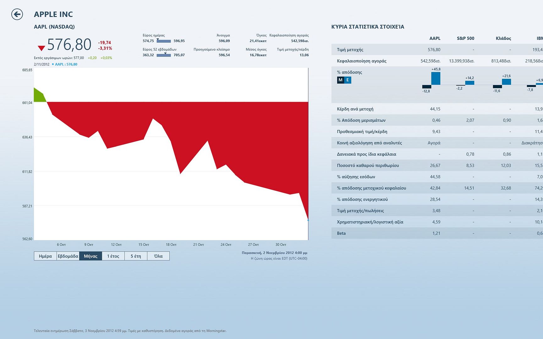Click the Όγκος value 21,41εκατ

coord(258,41)
